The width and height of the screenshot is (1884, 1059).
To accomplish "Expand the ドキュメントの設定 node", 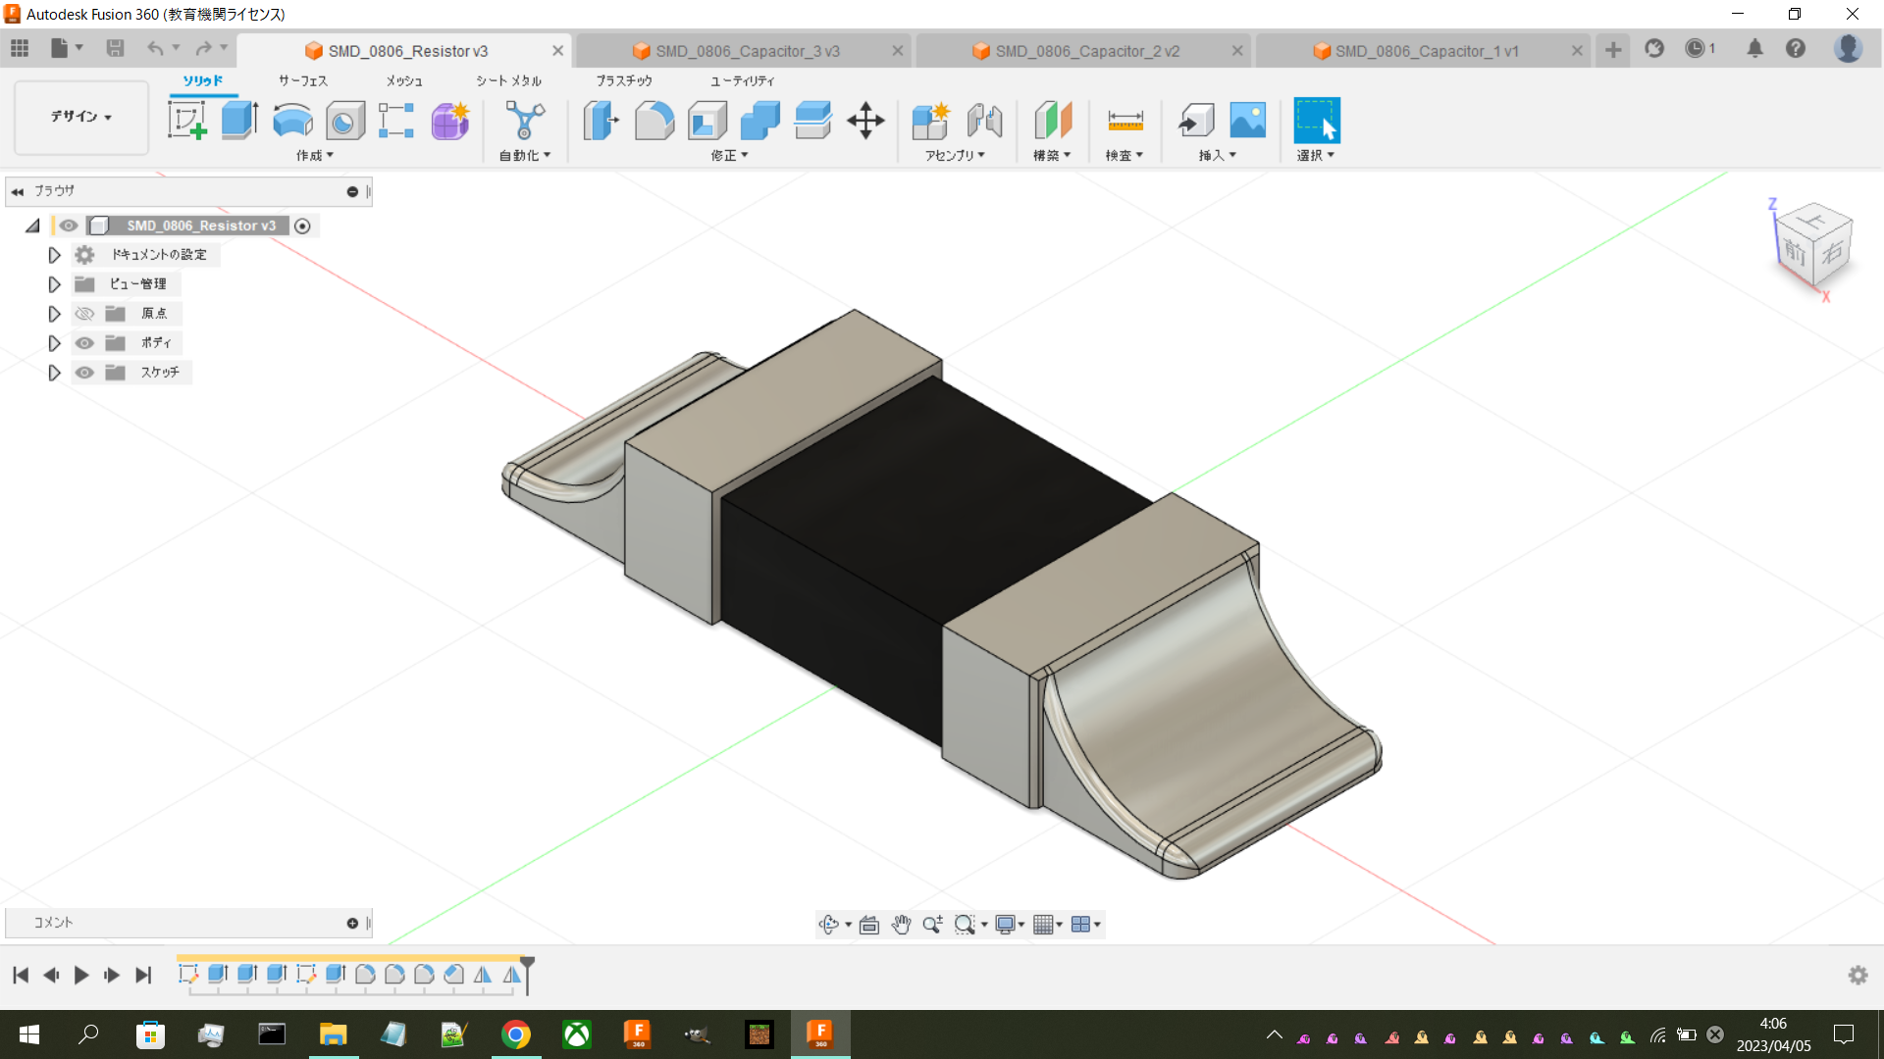I will coord(55,255).
